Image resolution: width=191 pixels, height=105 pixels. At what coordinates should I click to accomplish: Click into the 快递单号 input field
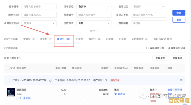[x=94, y=15]
